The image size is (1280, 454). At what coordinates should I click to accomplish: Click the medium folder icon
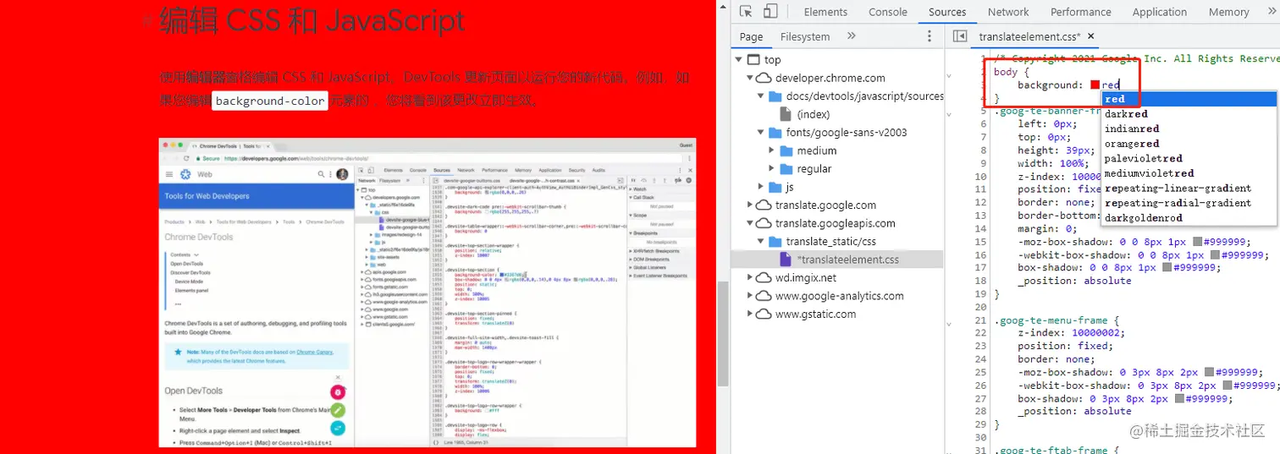click(785, 150)
